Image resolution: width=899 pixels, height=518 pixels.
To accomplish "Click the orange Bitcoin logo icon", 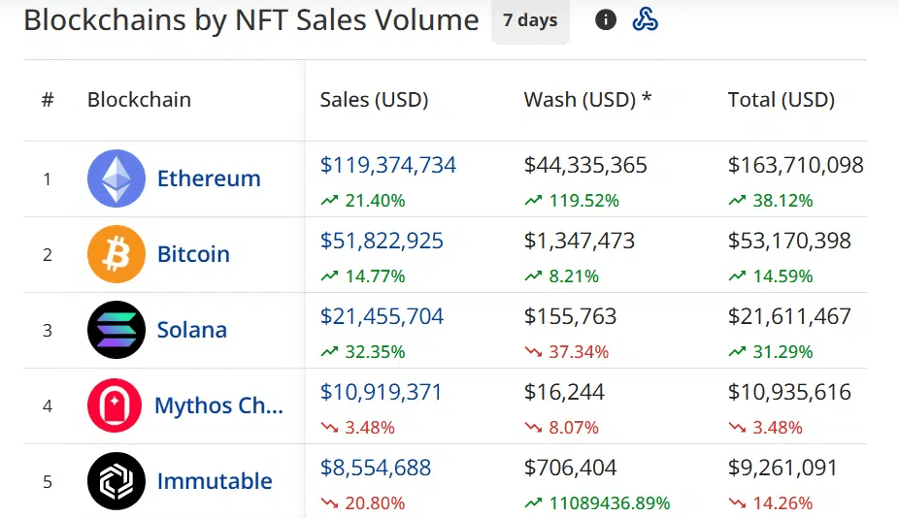I will (117, 254).
